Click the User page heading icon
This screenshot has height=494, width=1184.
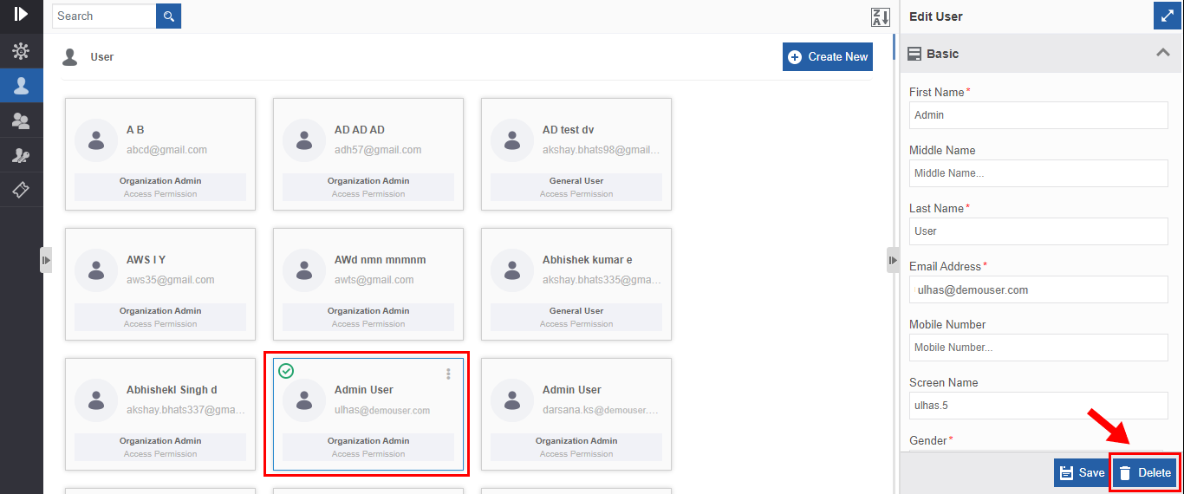click(x=69, y=56)
